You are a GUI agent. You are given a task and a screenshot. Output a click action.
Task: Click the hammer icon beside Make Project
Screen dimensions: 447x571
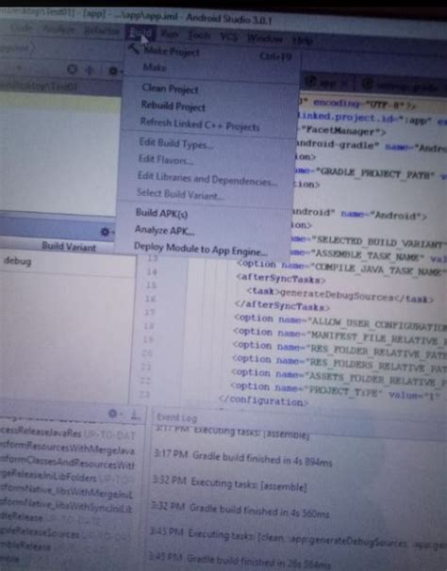[x=134, y=48]
